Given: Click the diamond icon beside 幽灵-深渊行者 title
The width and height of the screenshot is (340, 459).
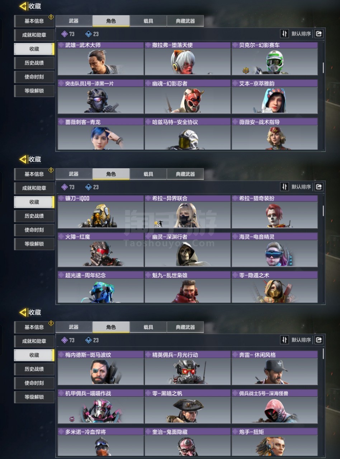Looking at the screenshot, I should 148,237.
